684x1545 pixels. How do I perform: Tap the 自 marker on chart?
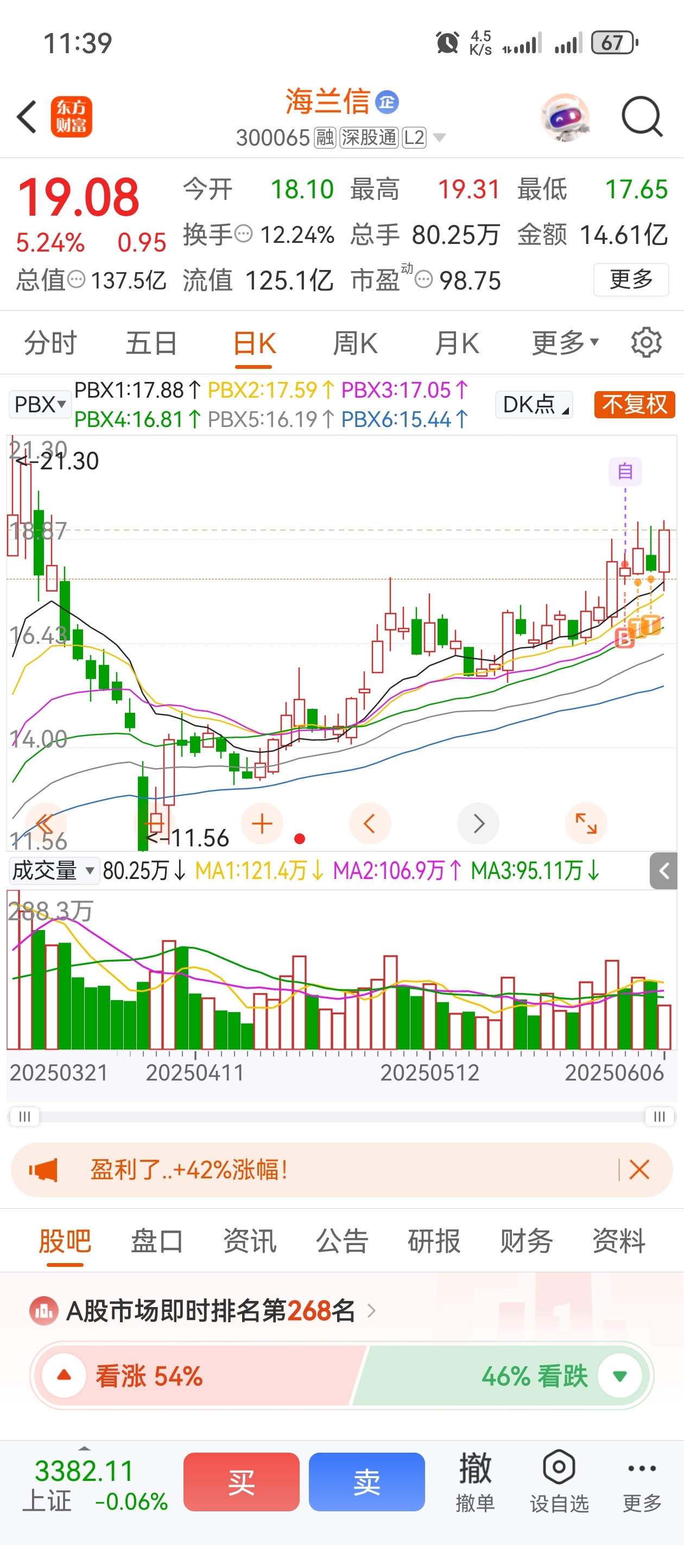[x=625, y=472]
